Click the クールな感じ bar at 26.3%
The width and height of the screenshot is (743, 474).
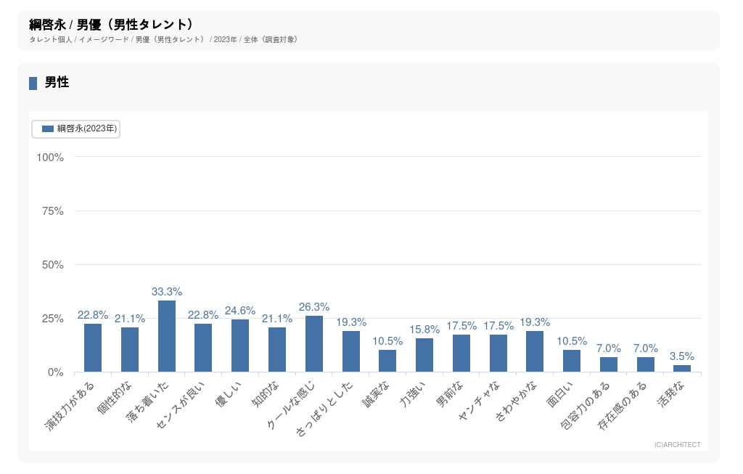tap(314, 344)
